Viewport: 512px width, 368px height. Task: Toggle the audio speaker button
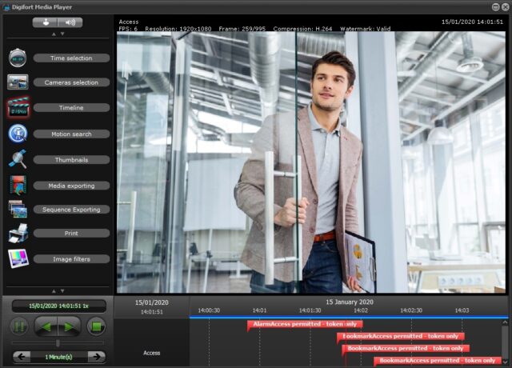[x=70, y=22]
